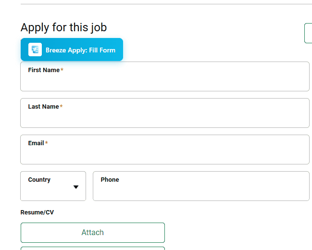Click the "Apply for this job" heading
312x250 pixels.
tap(63, 27)
